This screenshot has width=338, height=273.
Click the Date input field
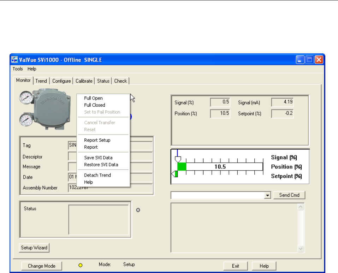tap(110, 177)
